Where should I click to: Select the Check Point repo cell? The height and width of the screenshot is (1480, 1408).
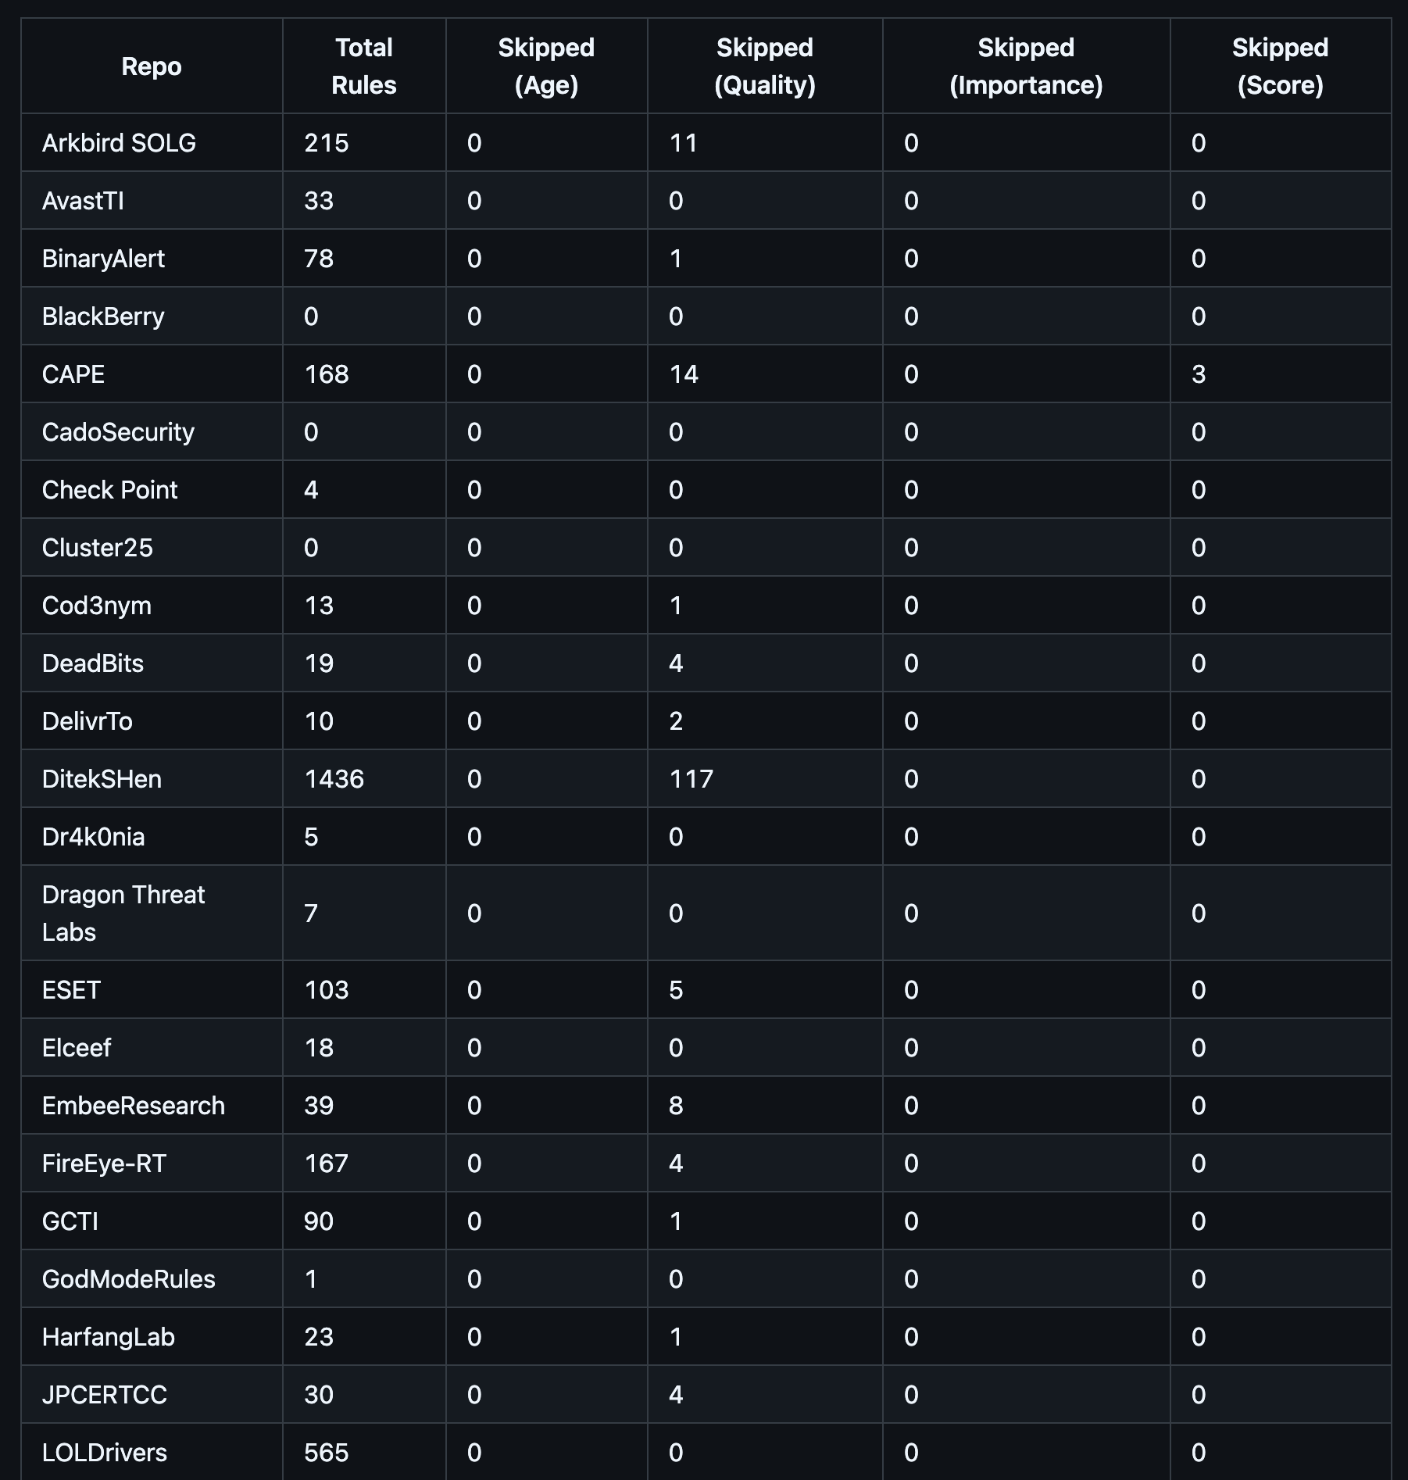(x=152, y=489)
